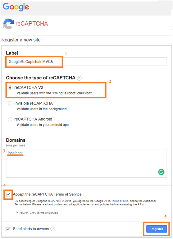
Task: Open the Terms of Use link
Action: click(x=120, y=201)
